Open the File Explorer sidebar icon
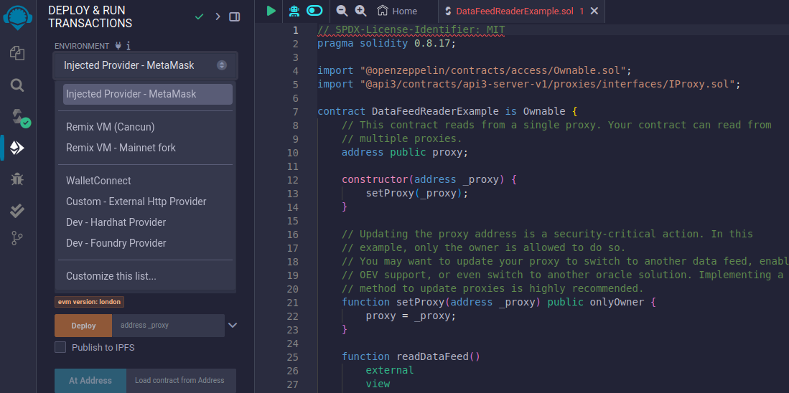This screenshot has height=393, width=789. 17,53
